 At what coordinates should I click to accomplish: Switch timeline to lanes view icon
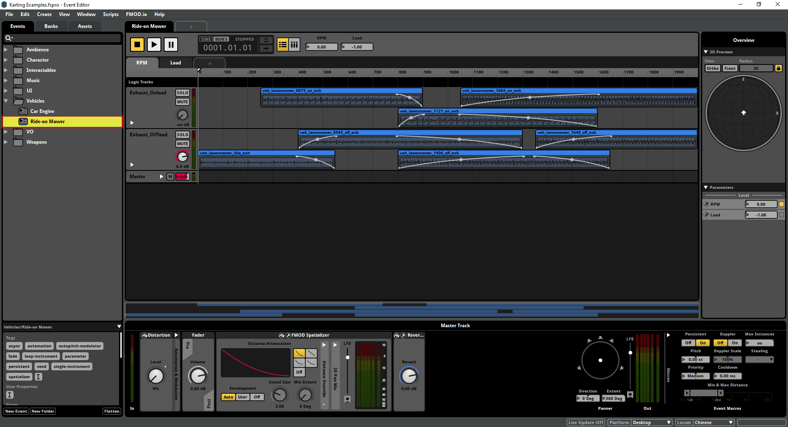294,45
